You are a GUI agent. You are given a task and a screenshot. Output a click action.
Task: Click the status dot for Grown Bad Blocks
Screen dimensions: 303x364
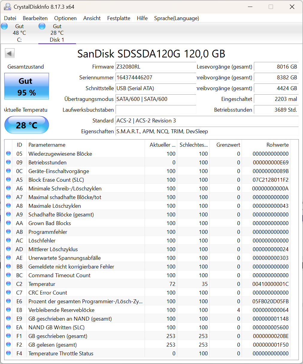8,223
